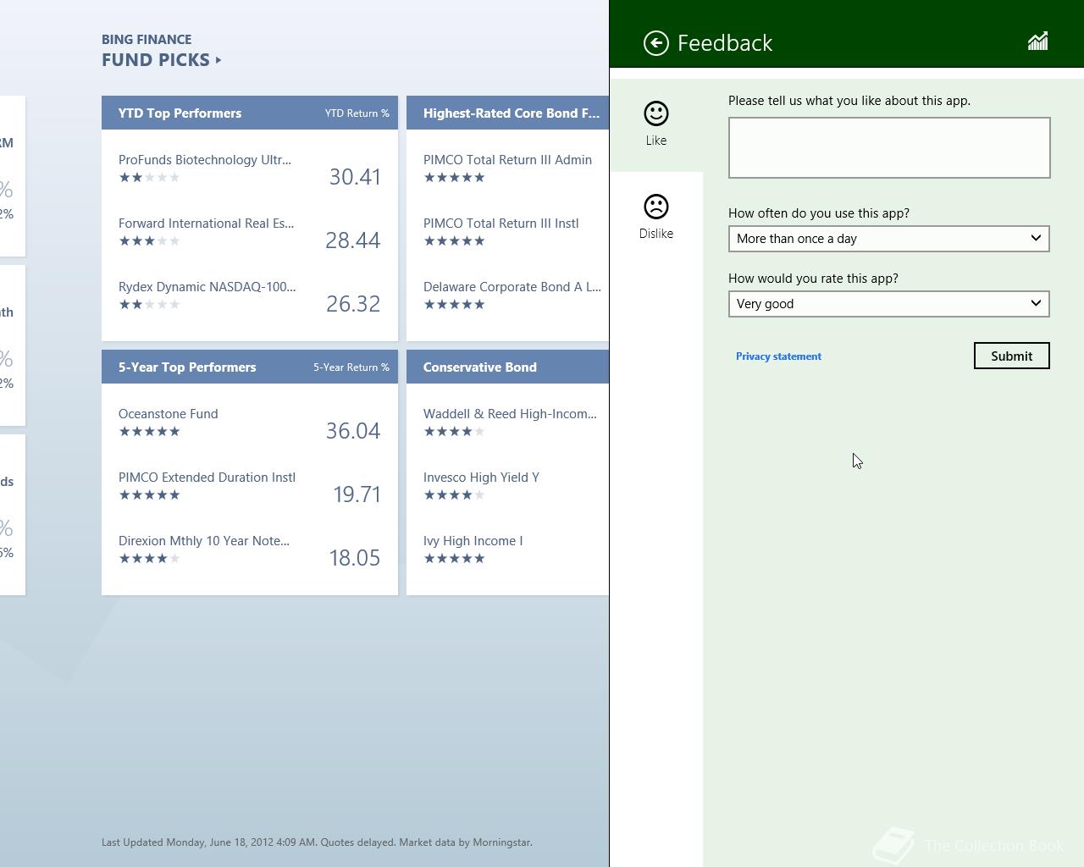Go back with the Feedback arrow icon
Image resolution: width=1084 pixels, height=867 pixels.
coord(655,43)
